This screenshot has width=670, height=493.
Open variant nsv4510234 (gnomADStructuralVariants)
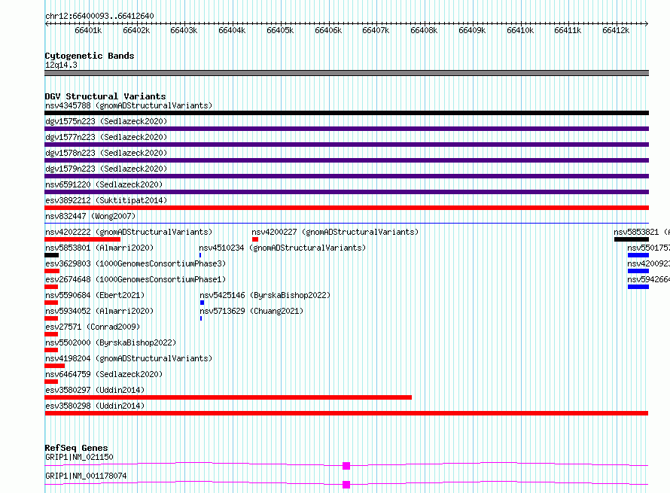click(x=282, y=248)
